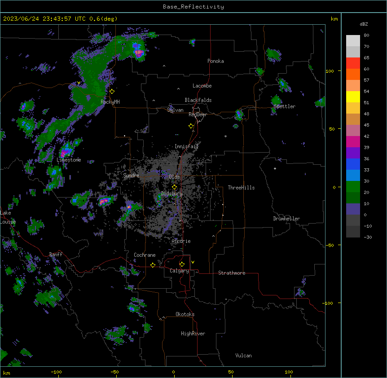Click the yellow diamond marker near RockyMH
This screenshot has width=387, height=378.
[112, 92]
